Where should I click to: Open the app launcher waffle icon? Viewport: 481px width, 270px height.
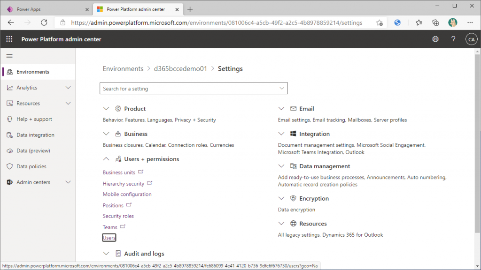(x=9, y=39)
